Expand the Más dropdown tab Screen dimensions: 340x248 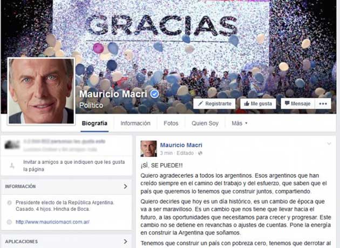[240, 123]
